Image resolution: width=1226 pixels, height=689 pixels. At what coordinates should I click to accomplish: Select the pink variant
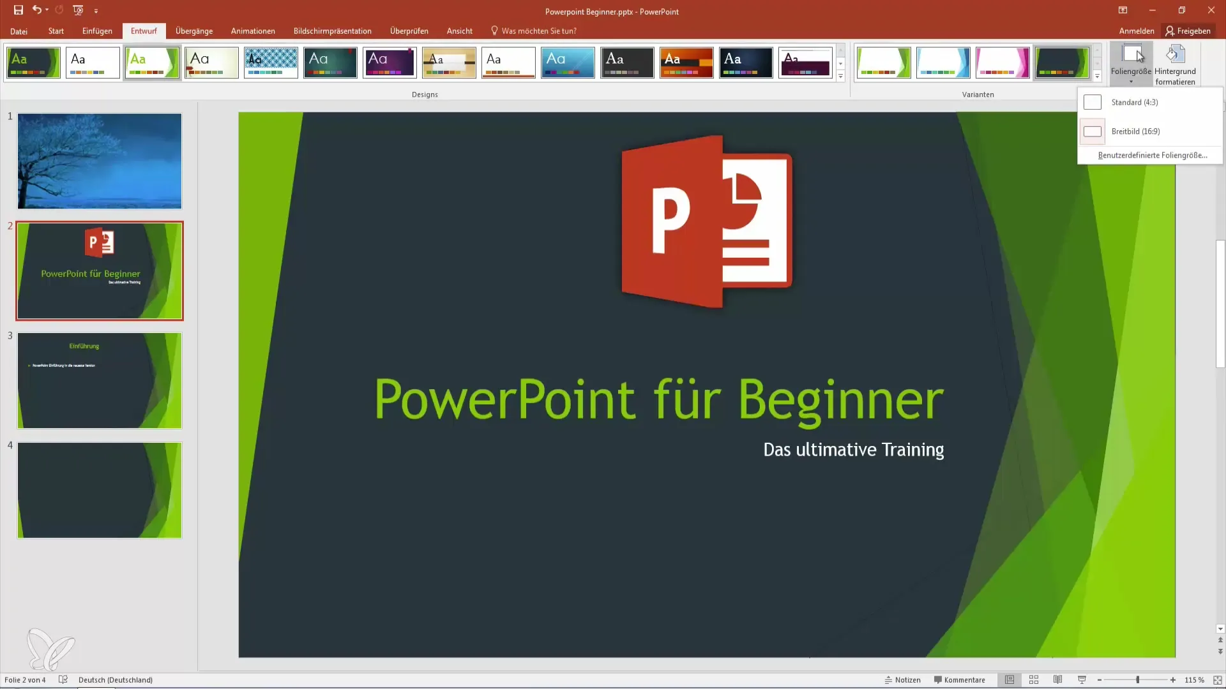pos(1003,63)
